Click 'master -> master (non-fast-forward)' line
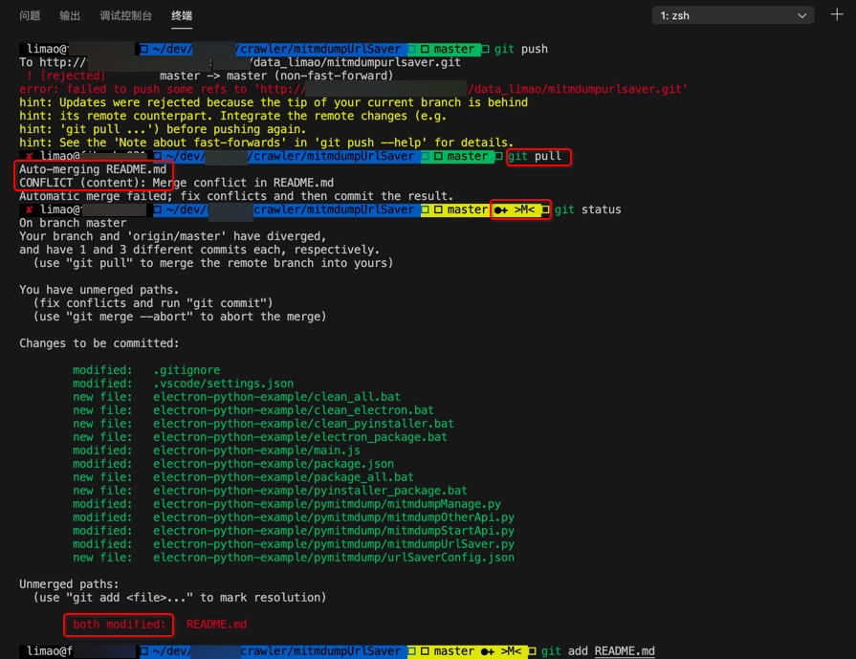This screenshot has height=659, width=856. (276, 76)
